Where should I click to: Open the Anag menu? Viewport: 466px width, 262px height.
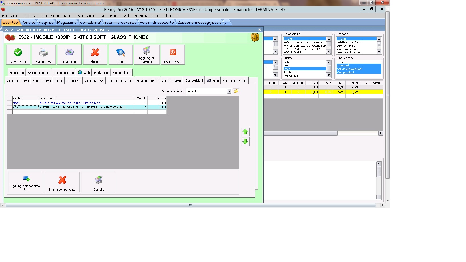tap(15, 16)
